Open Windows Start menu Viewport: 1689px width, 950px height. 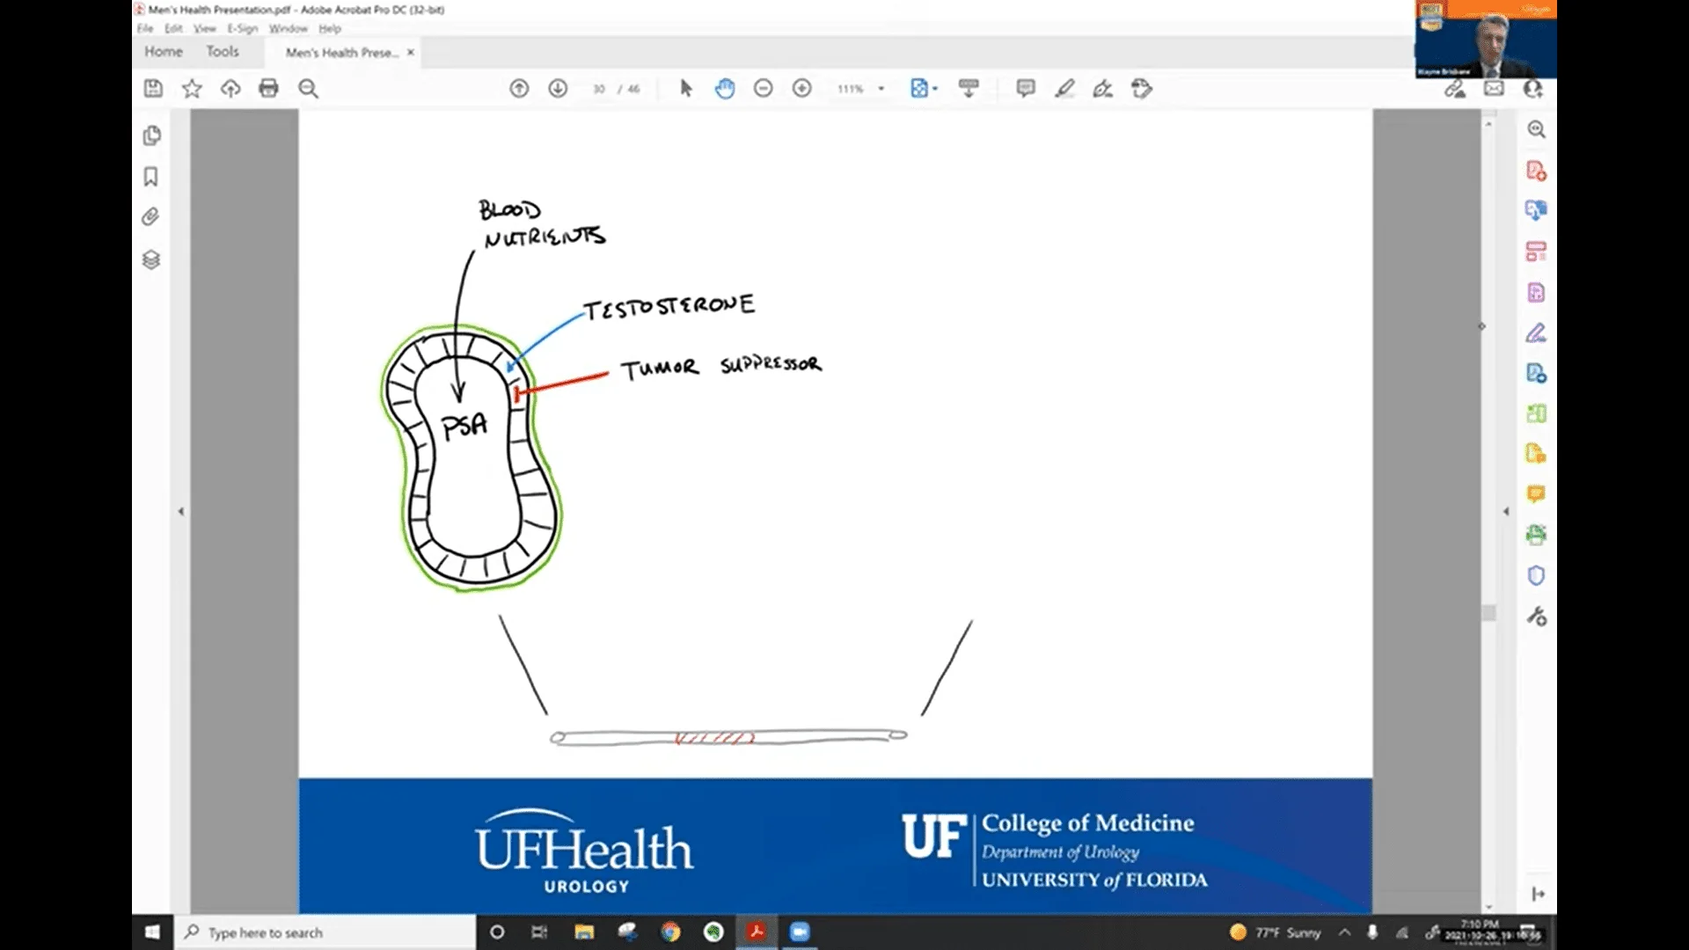tap(152, 932)
